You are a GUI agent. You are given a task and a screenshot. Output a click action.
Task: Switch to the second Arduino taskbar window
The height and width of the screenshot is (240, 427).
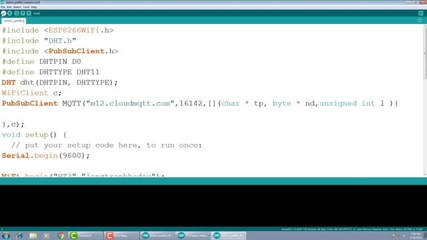(193, 235)
